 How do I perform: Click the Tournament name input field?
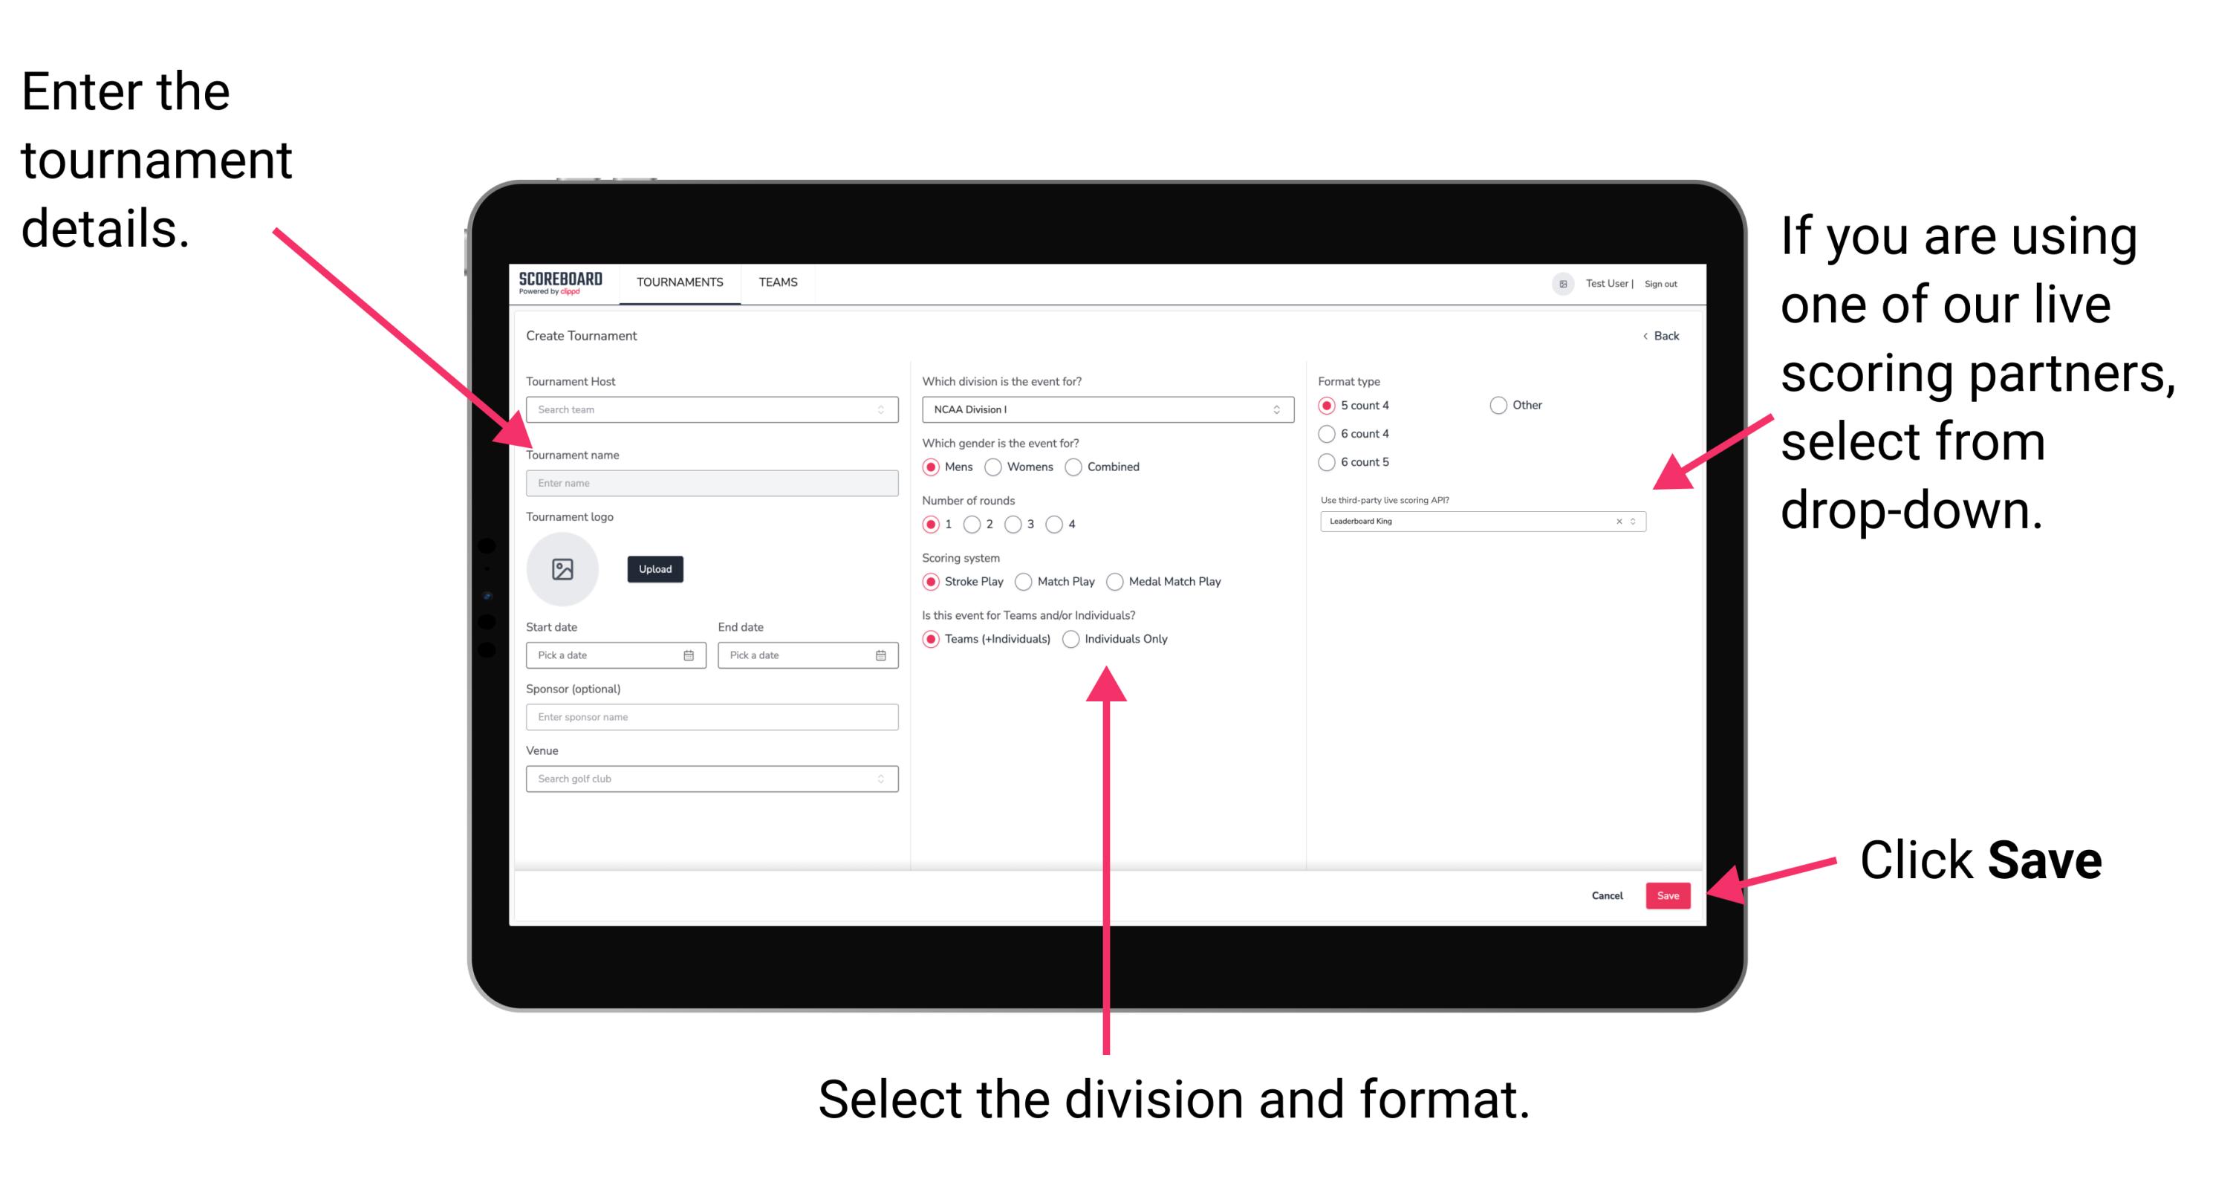pyautogui.click(x=709, y=484)
